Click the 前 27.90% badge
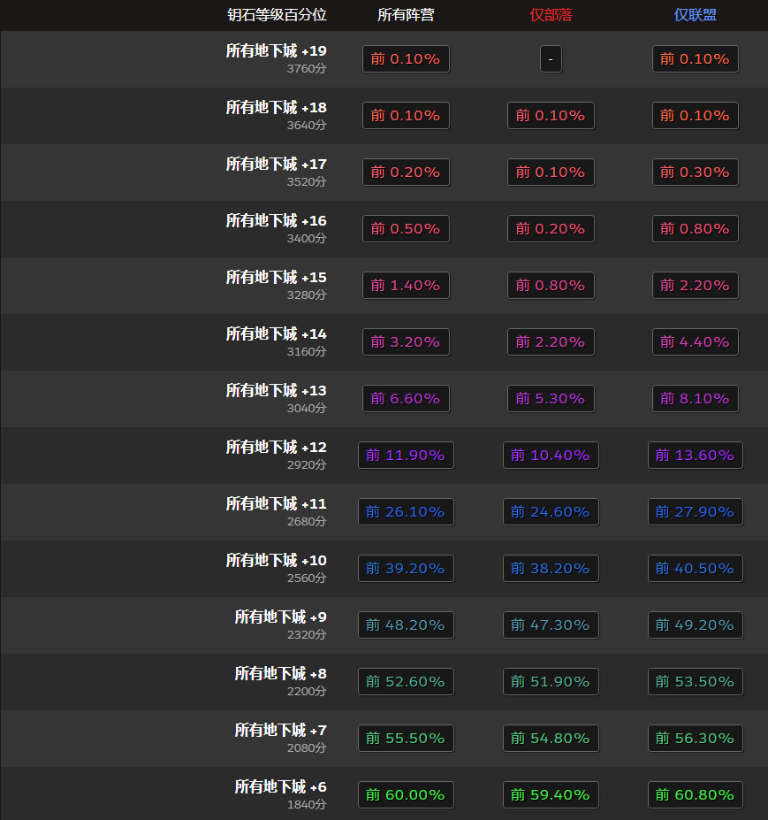 [x=696, y=512]
